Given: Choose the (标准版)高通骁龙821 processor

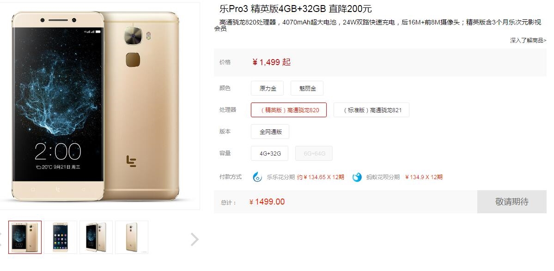Looking at the screenshot, I should 371,110.
